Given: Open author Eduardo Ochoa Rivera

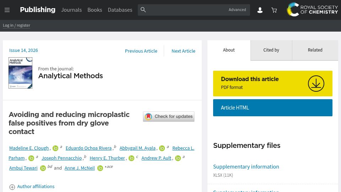Looking at the screenshot, I should tap(88, 148).
